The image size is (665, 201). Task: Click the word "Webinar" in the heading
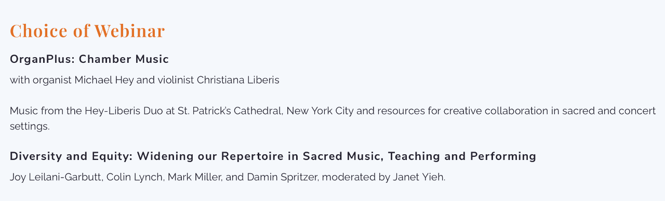[x=129, y=31]
